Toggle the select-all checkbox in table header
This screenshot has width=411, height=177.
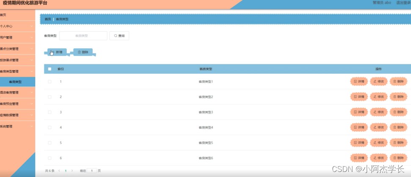[50, 69]
